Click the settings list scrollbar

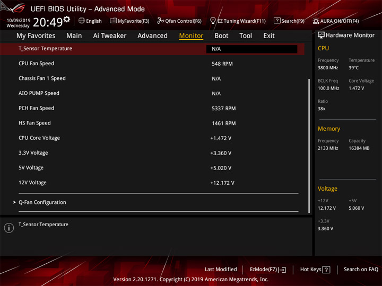coord(309,146)
